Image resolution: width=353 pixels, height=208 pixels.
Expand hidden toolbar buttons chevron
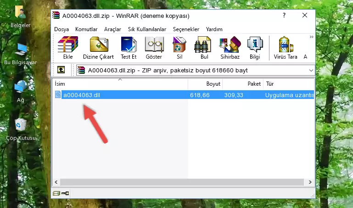click(311, 37)
